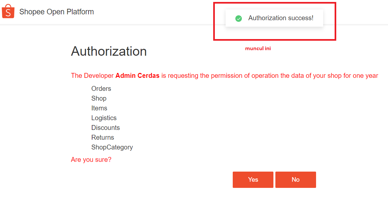388x197 pixels.
Task: Select the Logistics permission entry
Action: [104, 118]
